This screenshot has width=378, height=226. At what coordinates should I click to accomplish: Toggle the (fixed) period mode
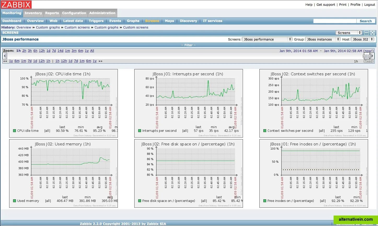pyautogui.click(x=369, y=61)
